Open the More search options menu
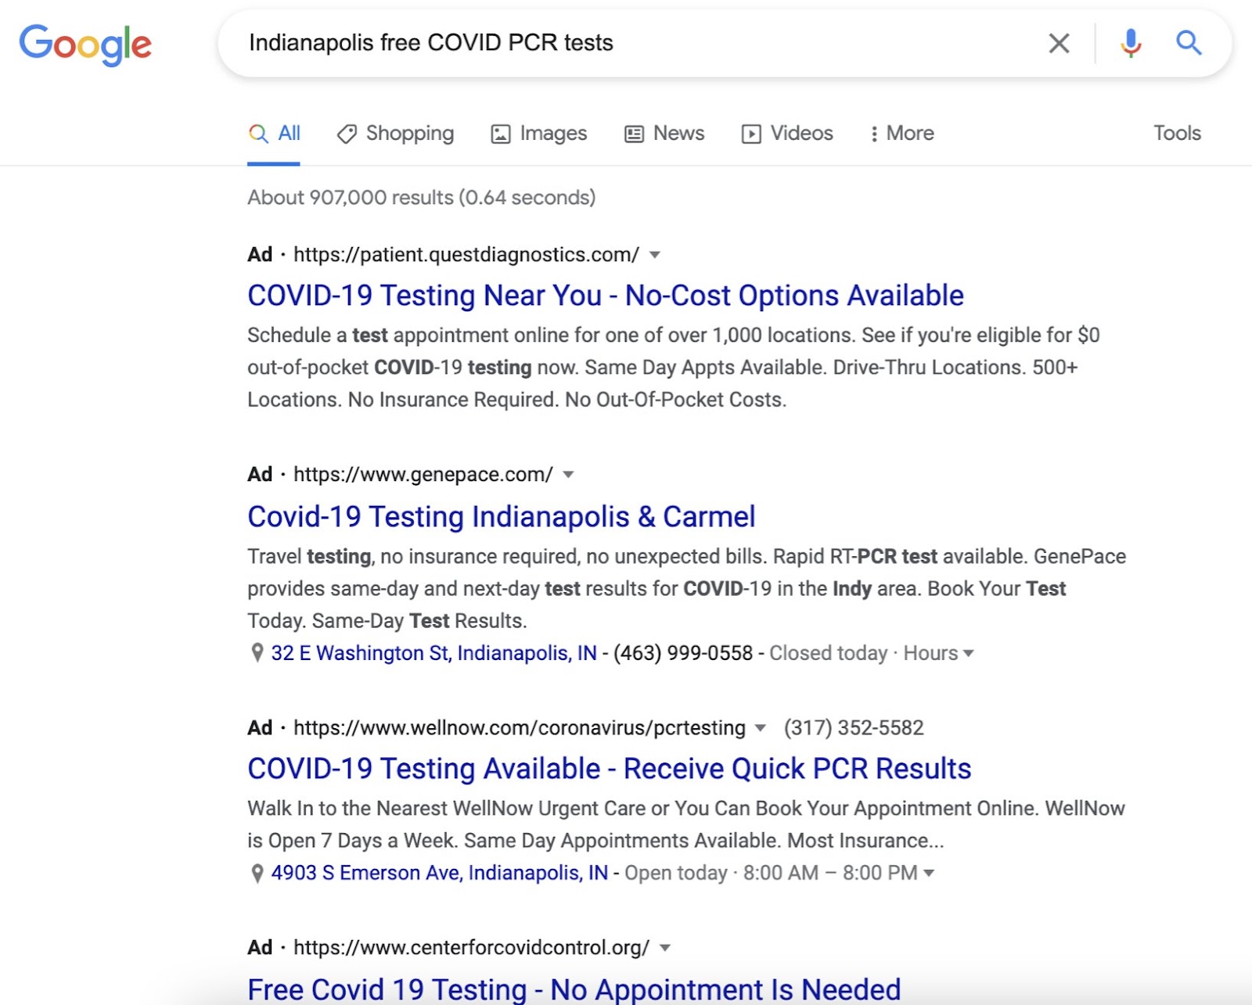This screenshot has width=1252, height=1005. (x=902, y=134)
